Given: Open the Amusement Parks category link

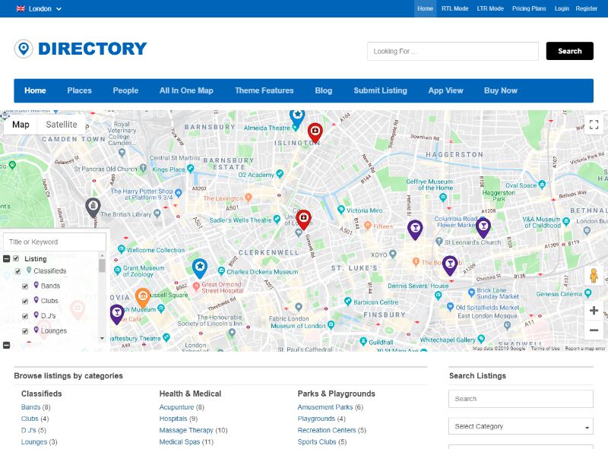Looking at the screenshot, I should coord(325,407).
